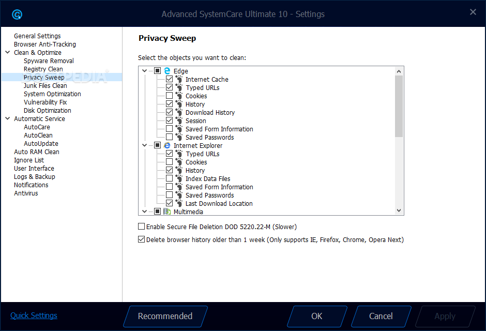
Task: Select Registry Clean in sidebar
Action: click(43, 69)
